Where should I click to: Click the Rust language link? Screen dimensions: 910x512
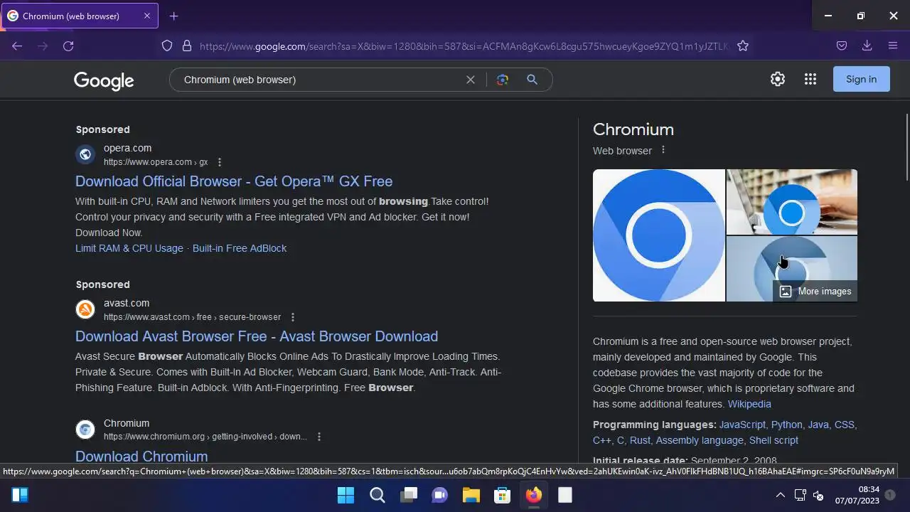(x=640, y=440)
